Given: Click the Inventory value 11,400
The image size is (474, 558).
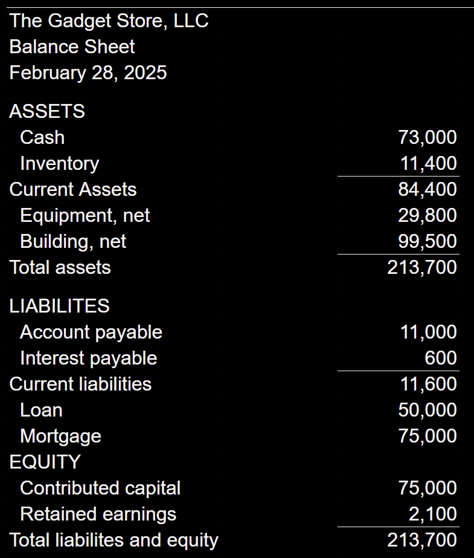Looking at the screenshot, I should (x=429, y=163).
